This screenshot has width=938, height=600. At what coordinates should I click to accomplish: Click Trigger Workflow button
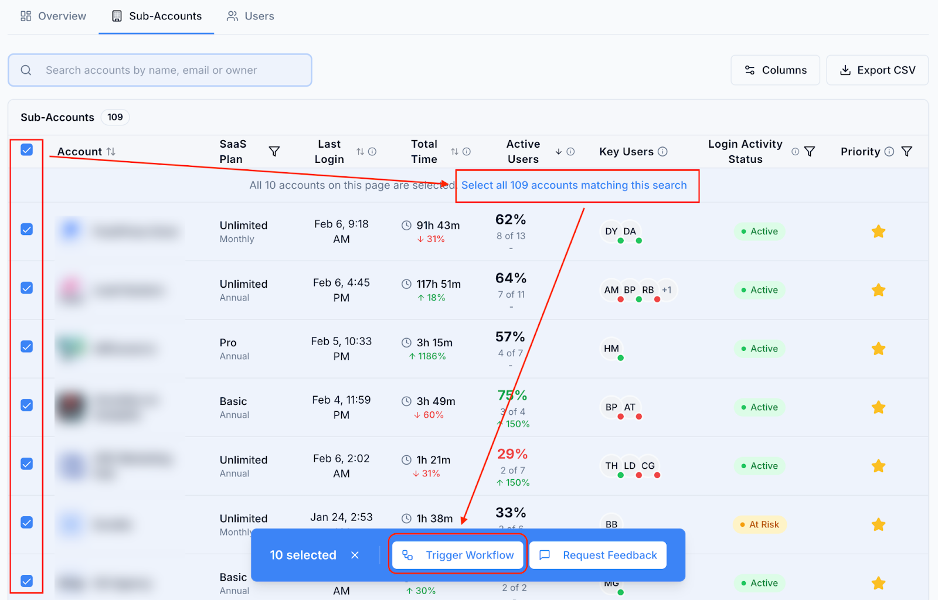458,555
